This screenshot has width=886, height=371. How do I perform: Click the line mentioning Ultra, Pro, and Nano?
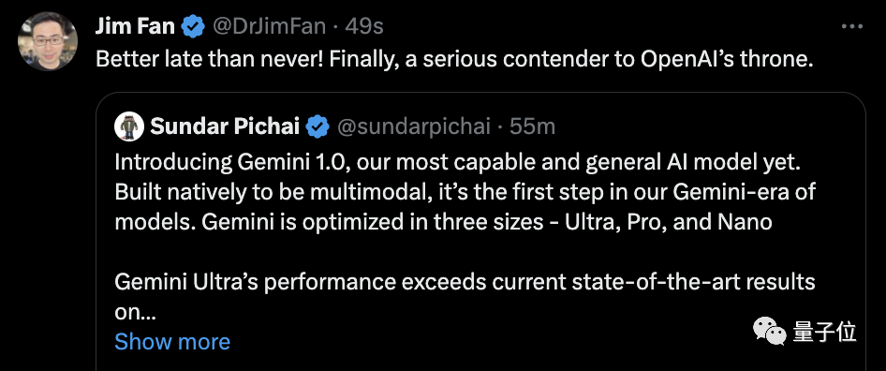pyautogui.click(x=443, y=222)
